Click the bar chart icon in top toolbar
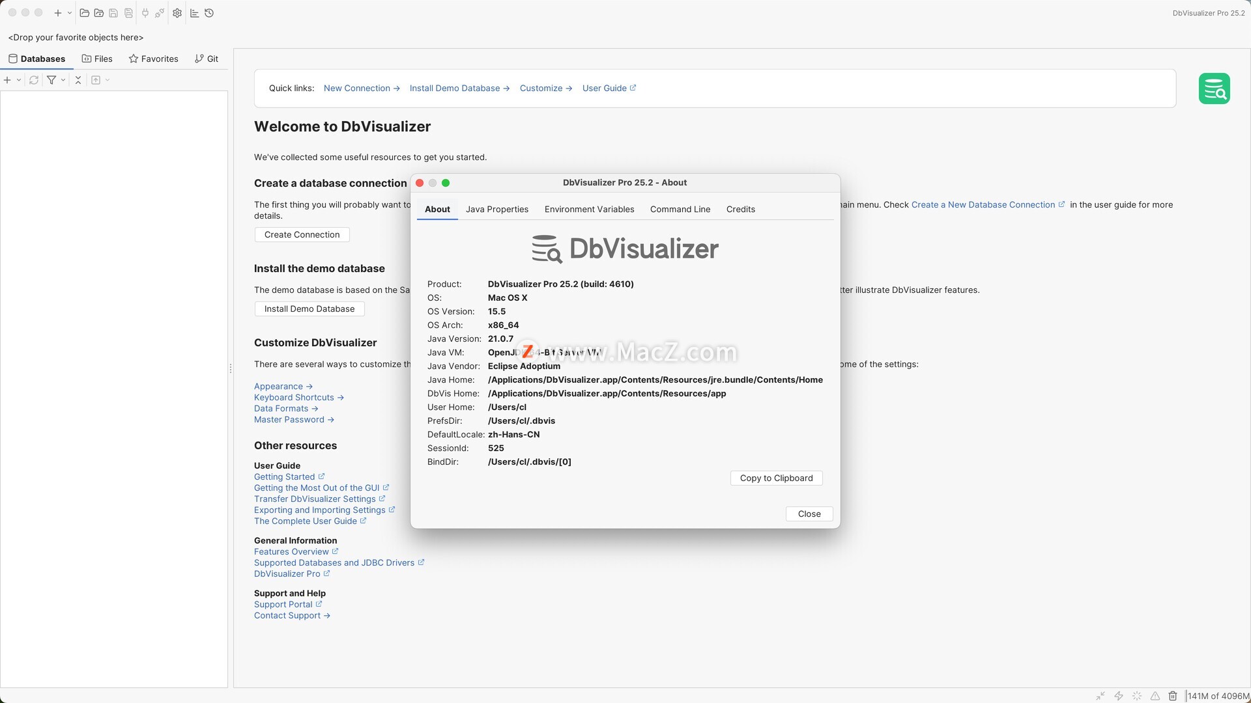This screenshot has width=1251, height=703. (194, 13)
